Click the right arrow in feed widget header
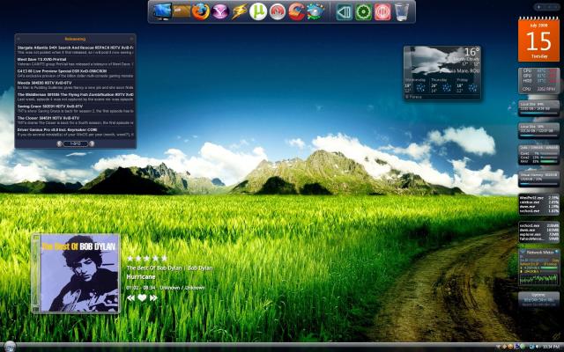Screen dimensions: 564x352 click(x=132, y=39)
